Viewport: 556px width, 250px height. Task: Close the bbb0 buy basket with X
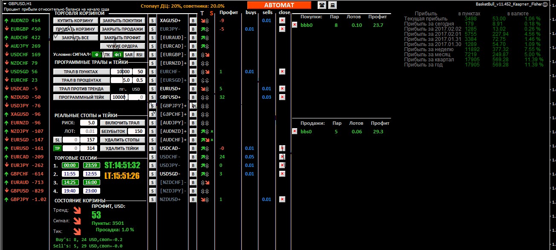295,25
